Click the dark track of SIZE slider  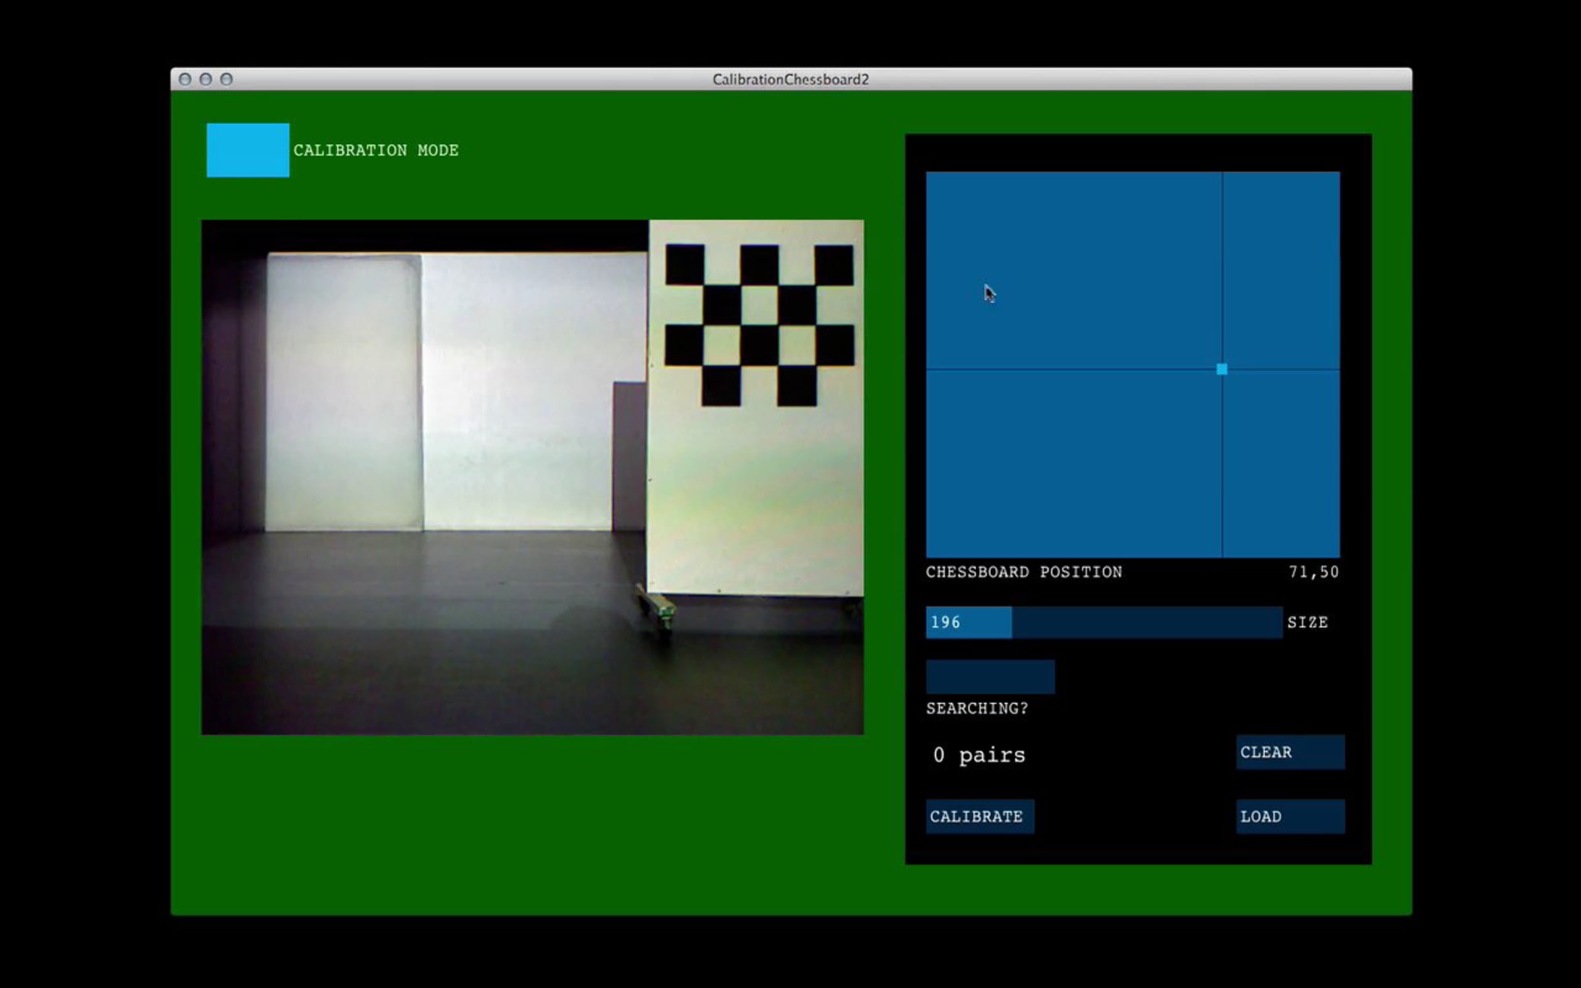point(1146,622)
